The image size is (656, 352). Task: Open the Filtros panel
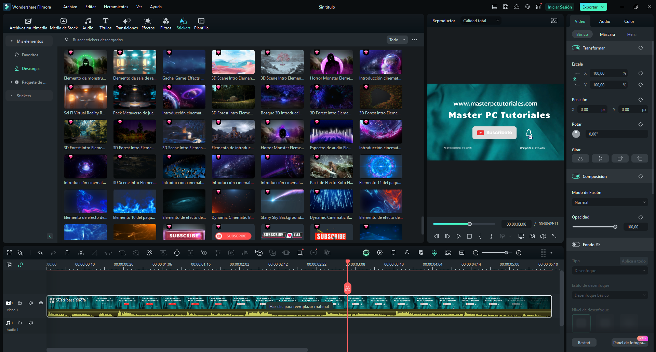click(x=166, y=24)
